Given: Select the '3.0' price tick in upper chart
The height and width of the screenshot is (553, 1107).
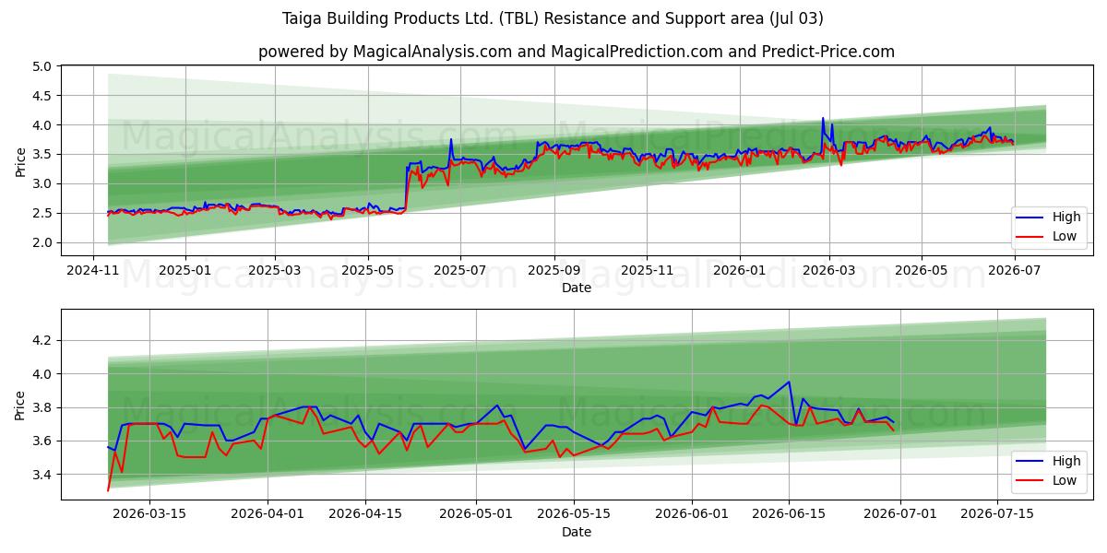Looking at the screenshot, I should tap(42, 184).
